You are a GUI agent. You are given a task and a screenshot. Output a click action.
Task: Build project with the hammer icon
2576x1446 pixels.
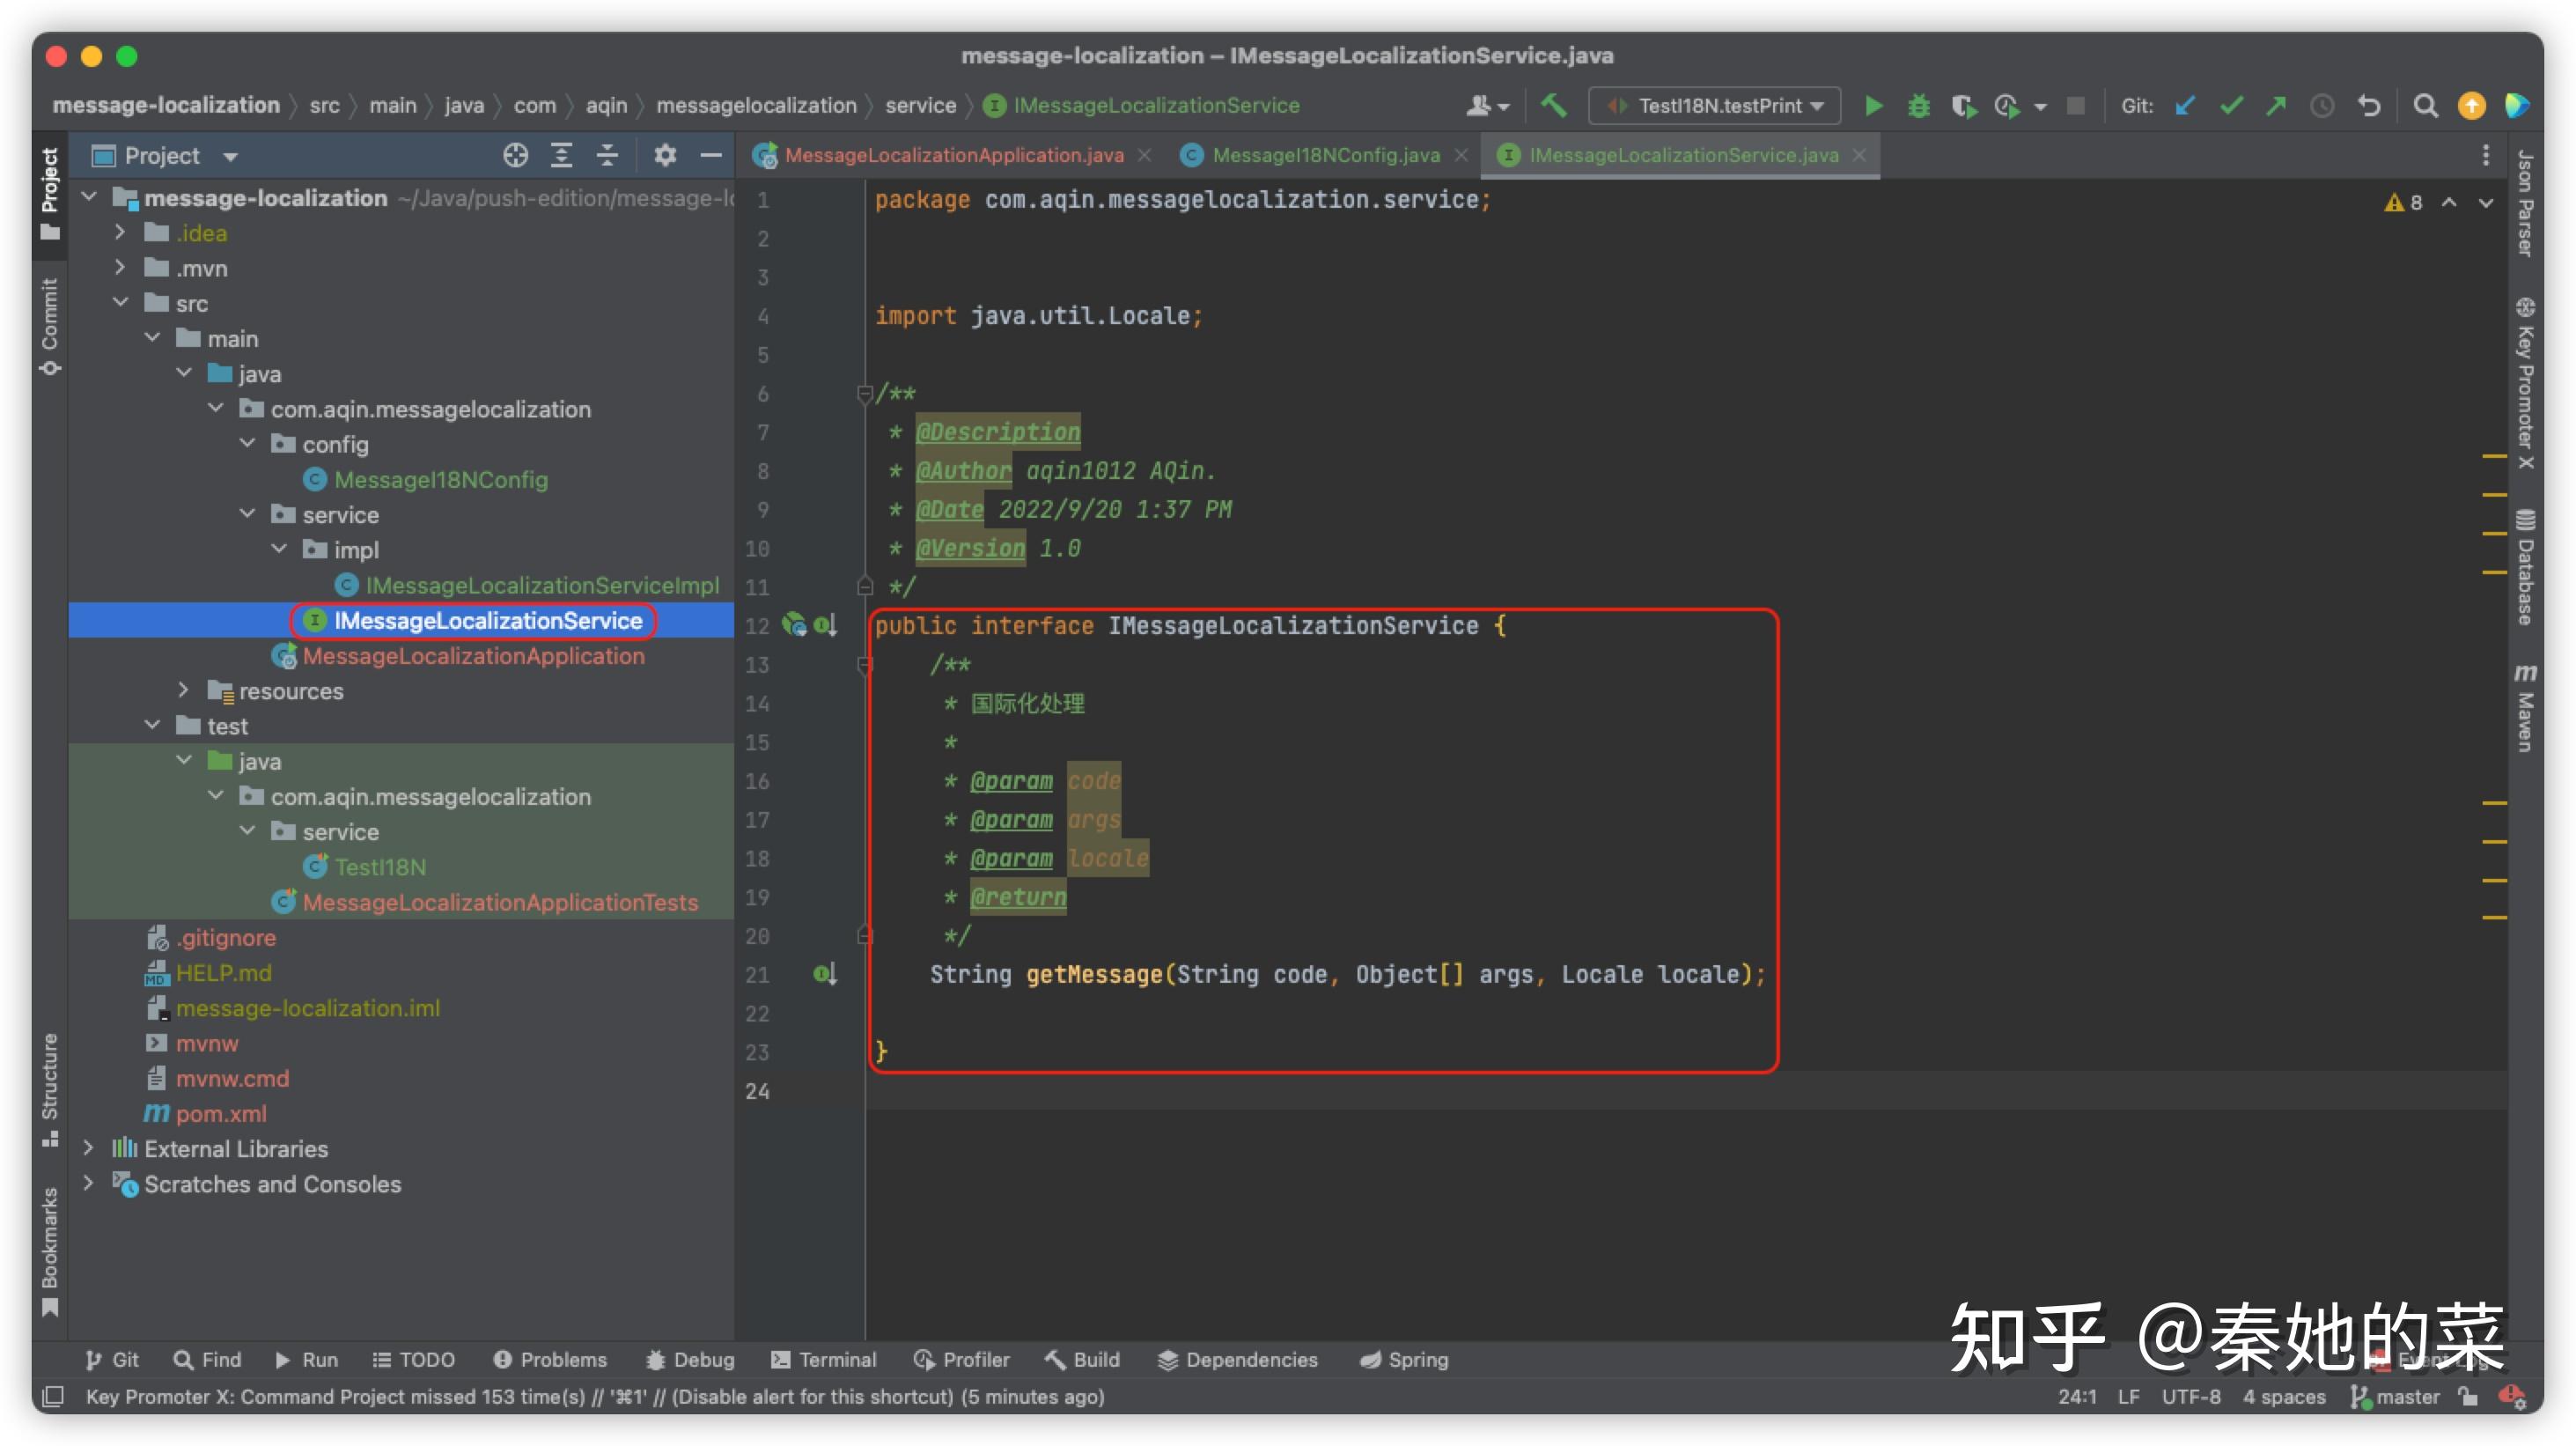[x=1553, y=105]
